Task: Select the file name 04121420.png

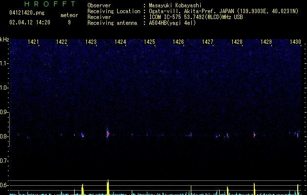Action: 27,13
